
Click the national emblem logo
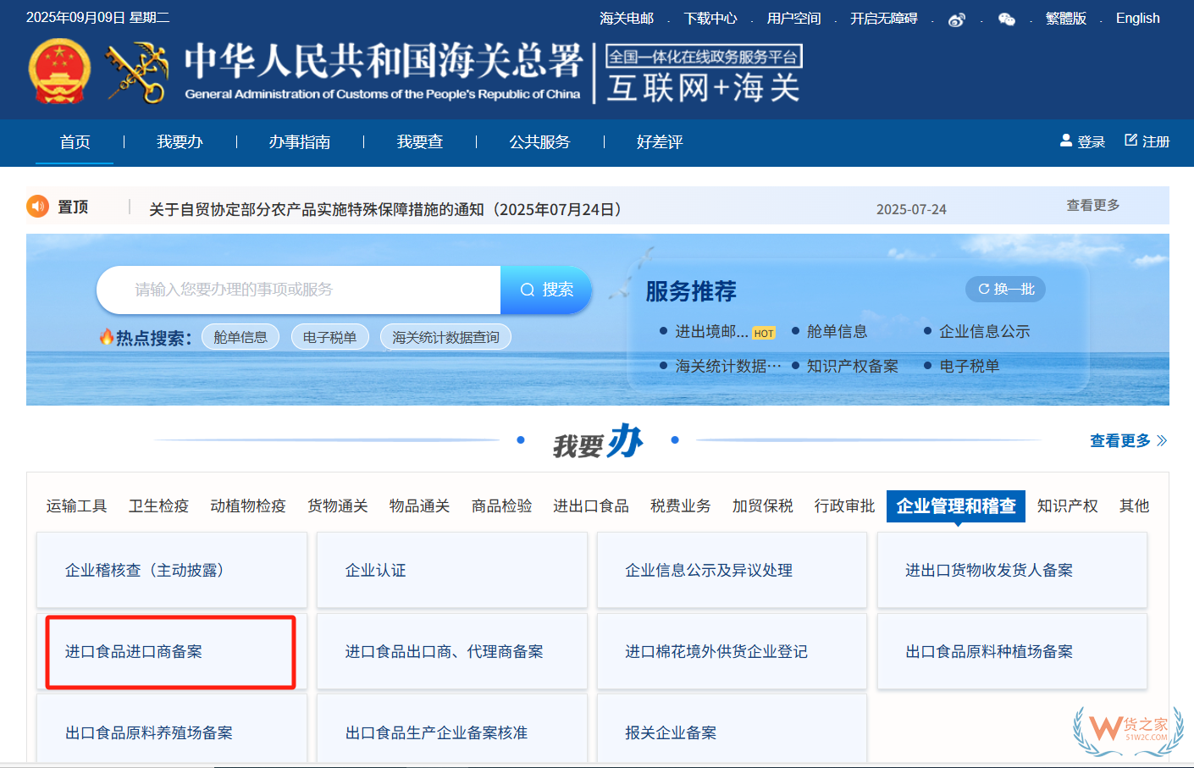point(59,72)
